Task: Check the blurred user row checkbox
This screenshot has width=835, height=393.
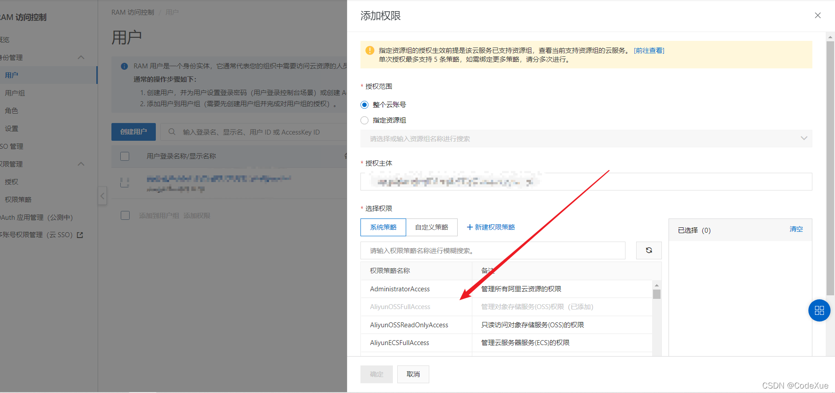Action: pos(125,183)
